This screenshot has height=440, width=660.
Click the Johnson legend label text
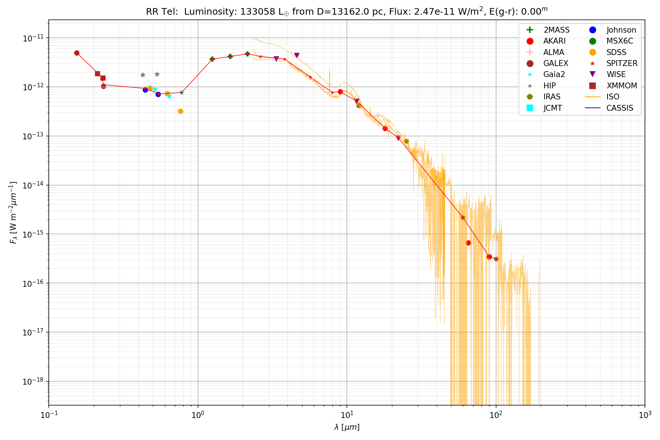pos(621,30)
